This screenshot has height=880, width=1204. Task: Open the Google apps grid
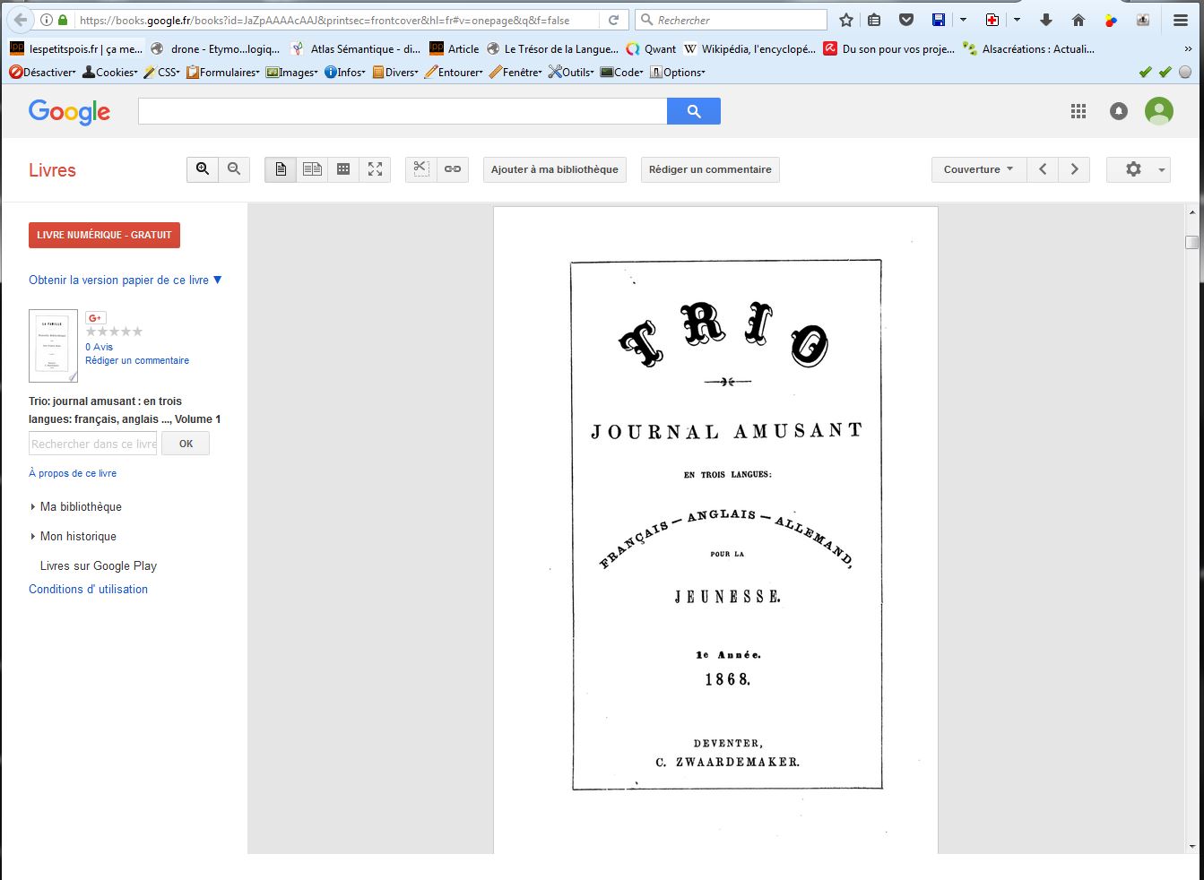tap(1078, 111)
